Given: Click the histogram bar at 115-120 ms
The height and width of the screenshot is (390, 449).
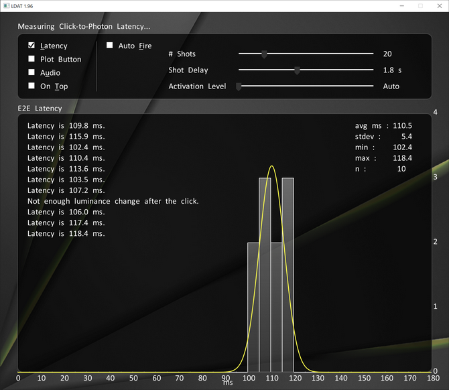Looking at the screenshot, I should (x=287, y=275).
